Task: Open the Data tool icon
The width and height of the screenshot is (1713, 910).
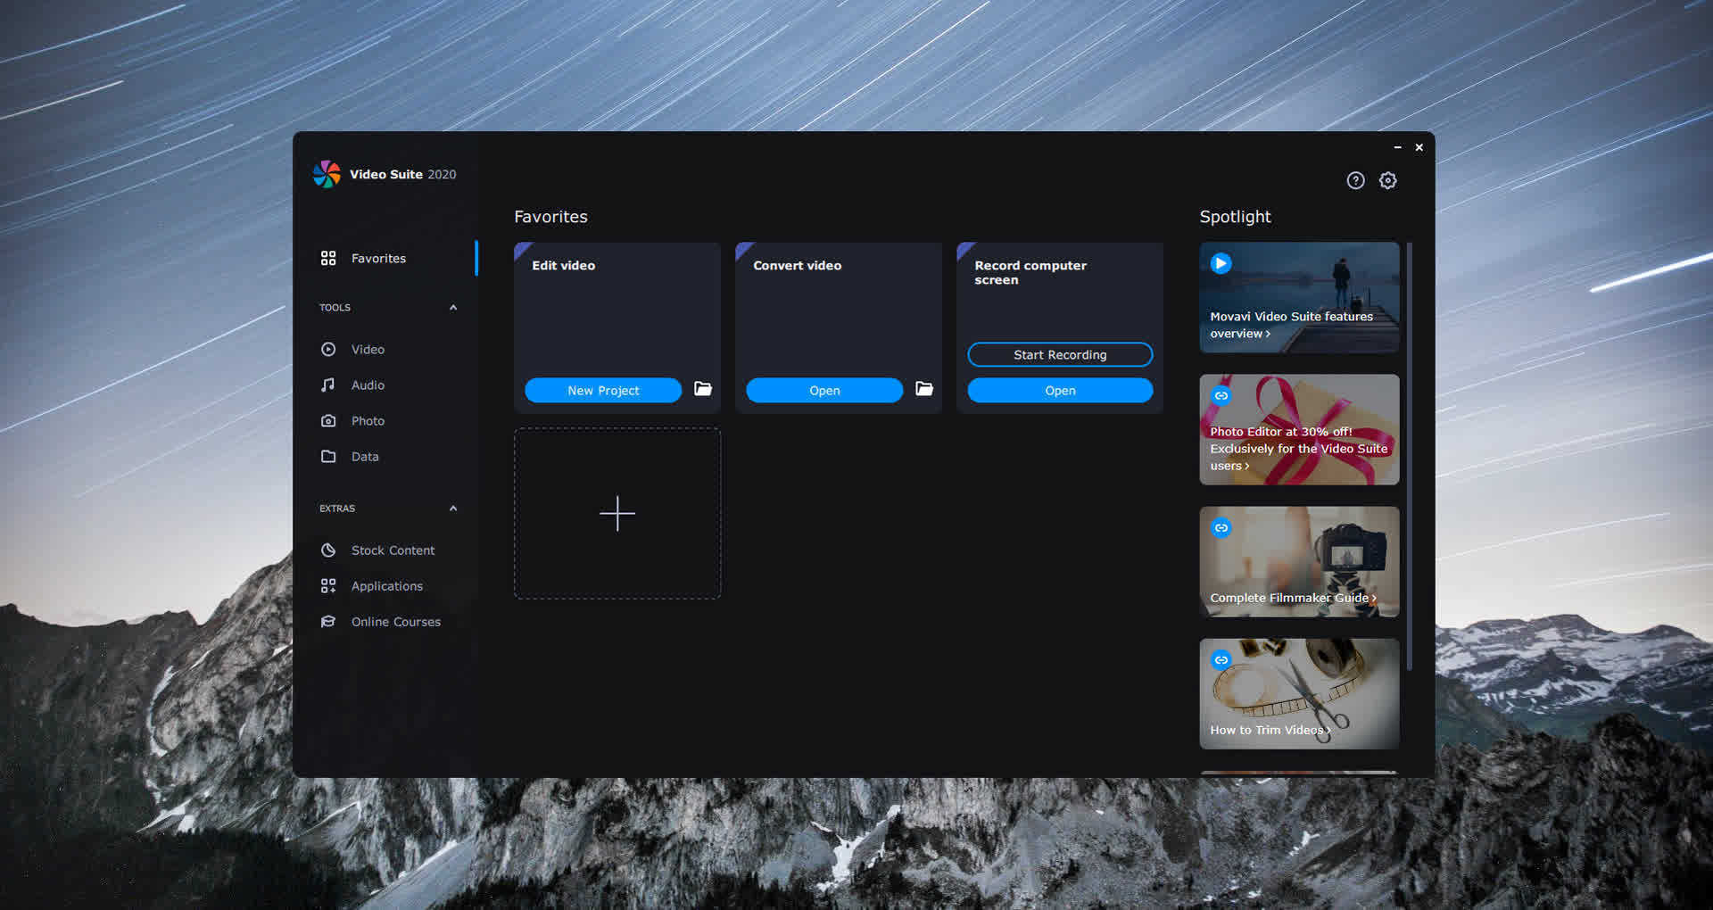Action: [329, 456]
